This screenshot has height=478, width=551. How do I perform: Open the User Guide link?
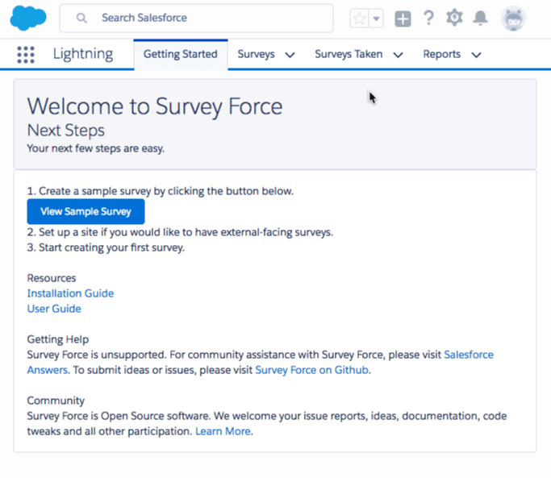pyautogui.click(x=54, y=309)
